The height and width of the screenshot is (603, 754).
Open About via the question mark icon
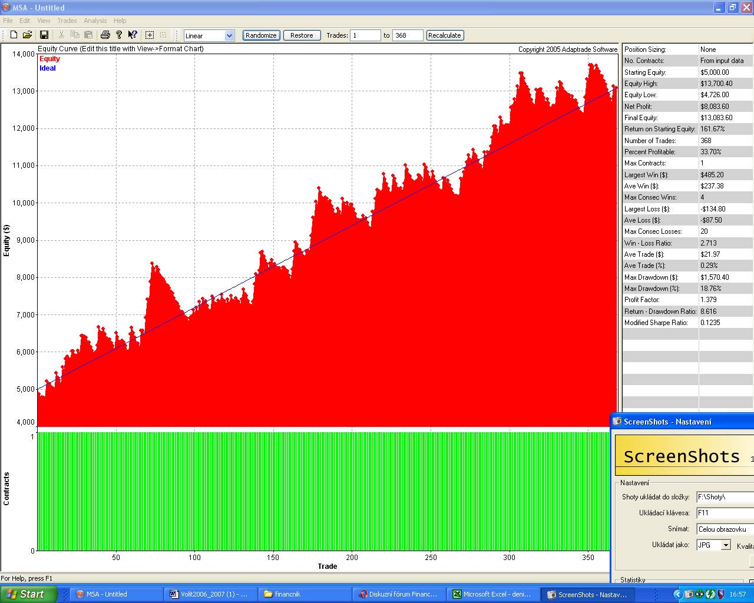tap(119, 35)
